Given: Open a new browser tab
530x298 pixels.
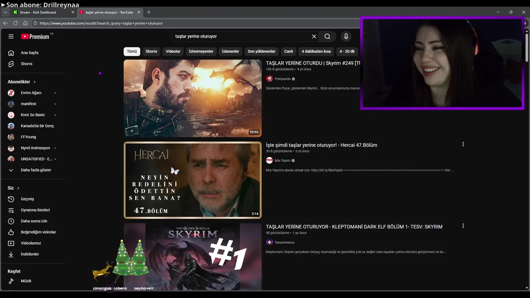Looking at the screenshot, I should [x=149, y=12].
